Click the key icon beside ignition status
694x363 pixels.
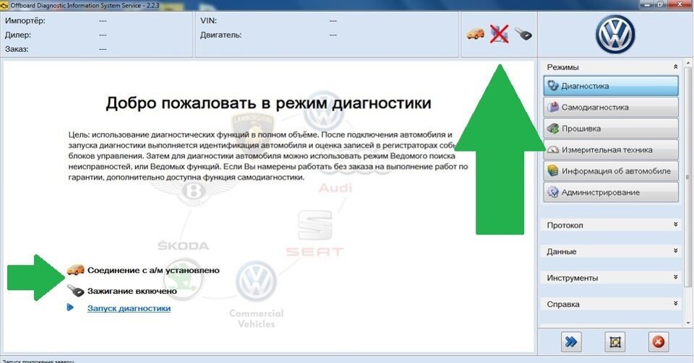coord(75,291)
